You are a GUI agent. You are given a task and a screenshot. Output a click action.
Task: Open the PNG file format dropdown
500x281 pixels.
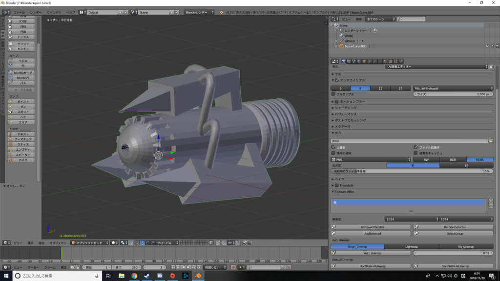pos(371,160)
